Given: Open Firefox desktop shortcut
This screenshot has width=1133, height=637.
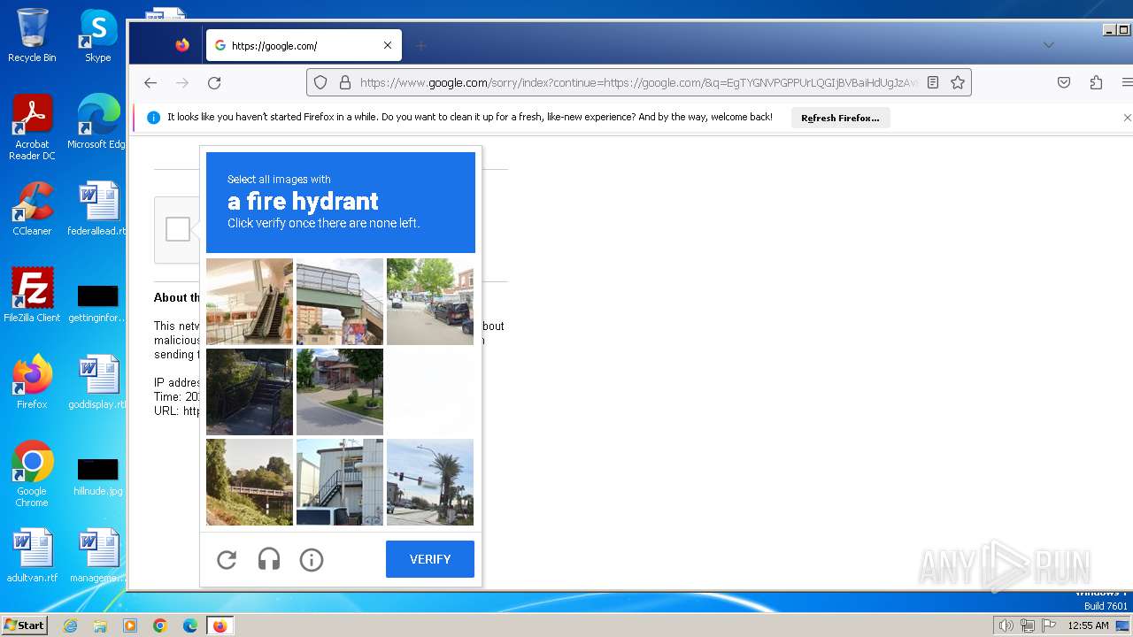Looking at the screenshot, I should click(32, 382).
